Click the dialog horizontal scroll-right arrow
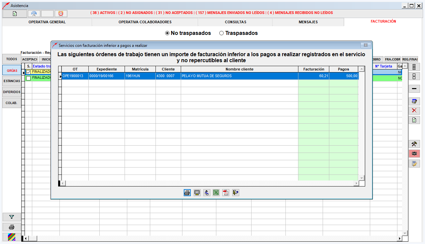The image size is (425, 244). click(x=356, y=183)
